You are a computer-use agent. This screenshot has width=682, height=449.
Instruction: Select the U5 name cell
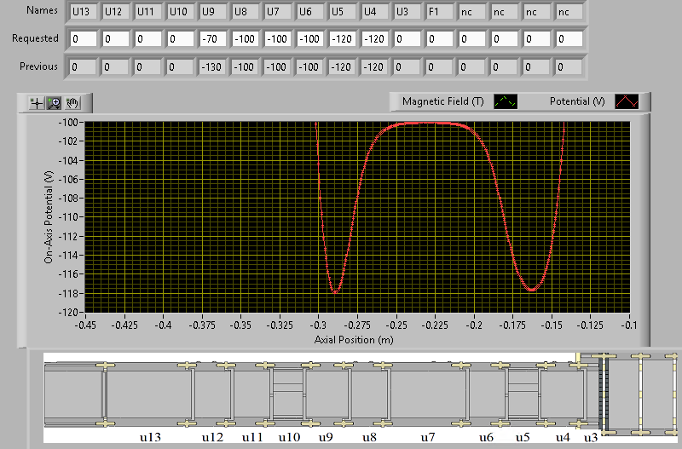343,12
